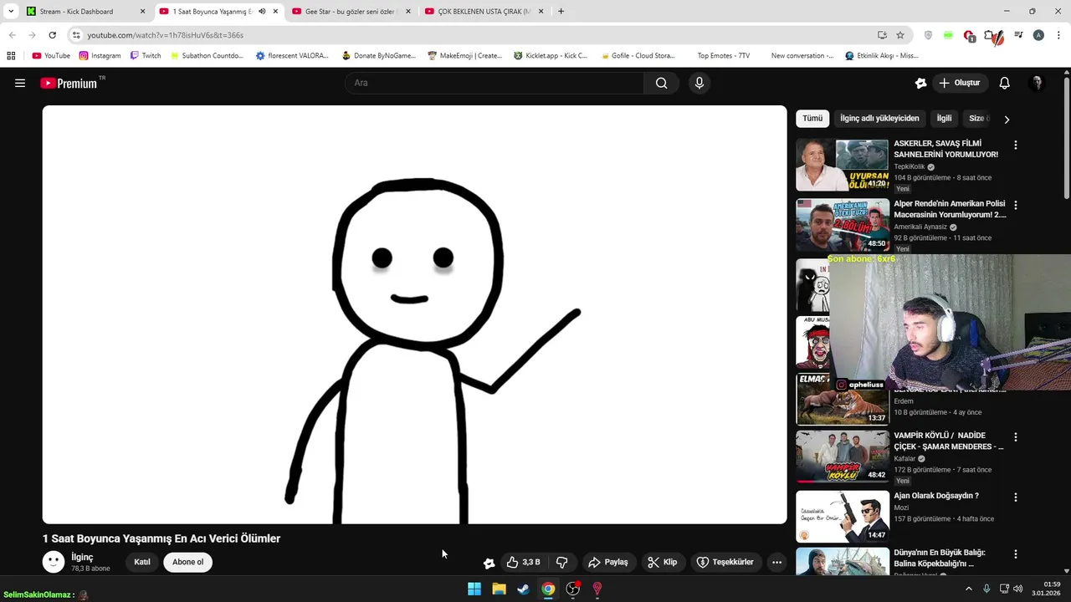Click the Klip scissors button
The height and width of the screenshot is (602, 1071).
[x=663, y=562]
